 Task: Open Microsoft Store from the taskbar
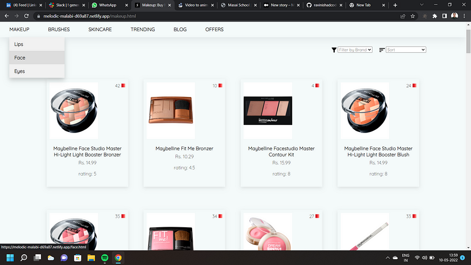click(x=78, y=258)
